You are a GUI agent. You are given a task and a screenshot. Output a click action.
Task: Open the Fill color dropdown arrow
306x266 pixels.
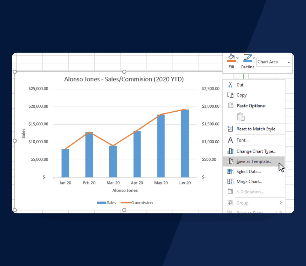pyautogui.click(x=238, y=58)
